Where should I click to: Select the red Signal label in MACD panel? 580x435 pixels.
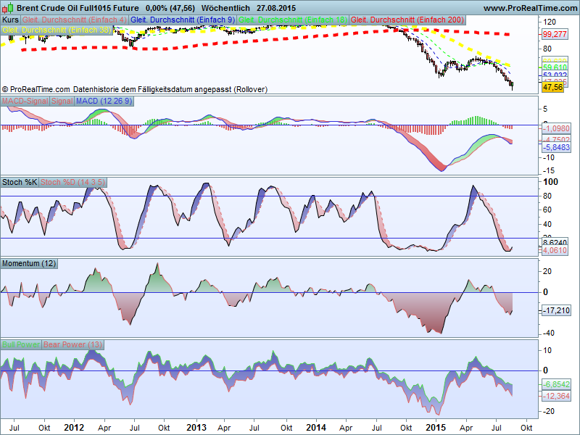click(x=62, y=101)
